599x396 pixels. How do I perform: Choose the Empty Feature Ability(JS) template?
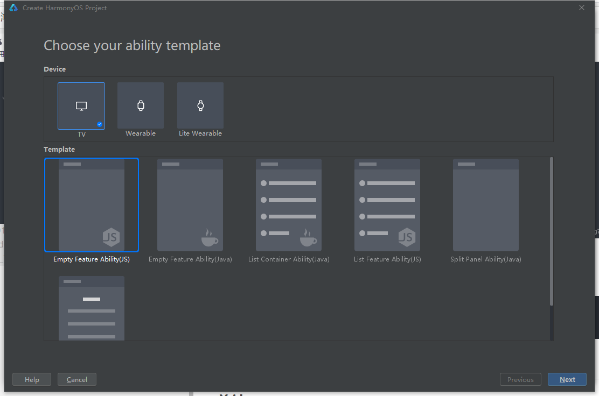coord(92,205)
